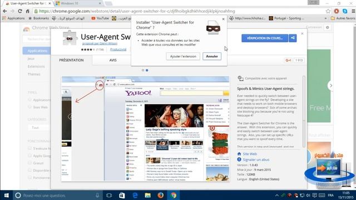Open a new browser tab
The width and height of the screenshot is (356, 200).
click(x=108, y=3)
